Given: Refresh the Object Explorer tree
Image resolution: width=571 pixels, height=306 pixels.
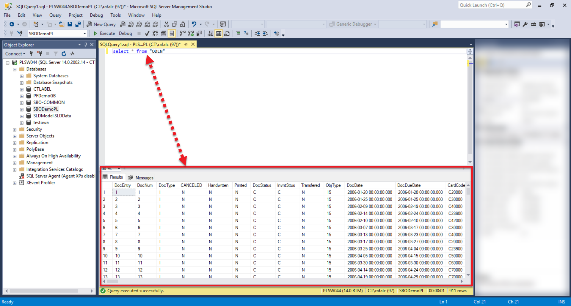Looking at the screenshot, I should [64, 54].
